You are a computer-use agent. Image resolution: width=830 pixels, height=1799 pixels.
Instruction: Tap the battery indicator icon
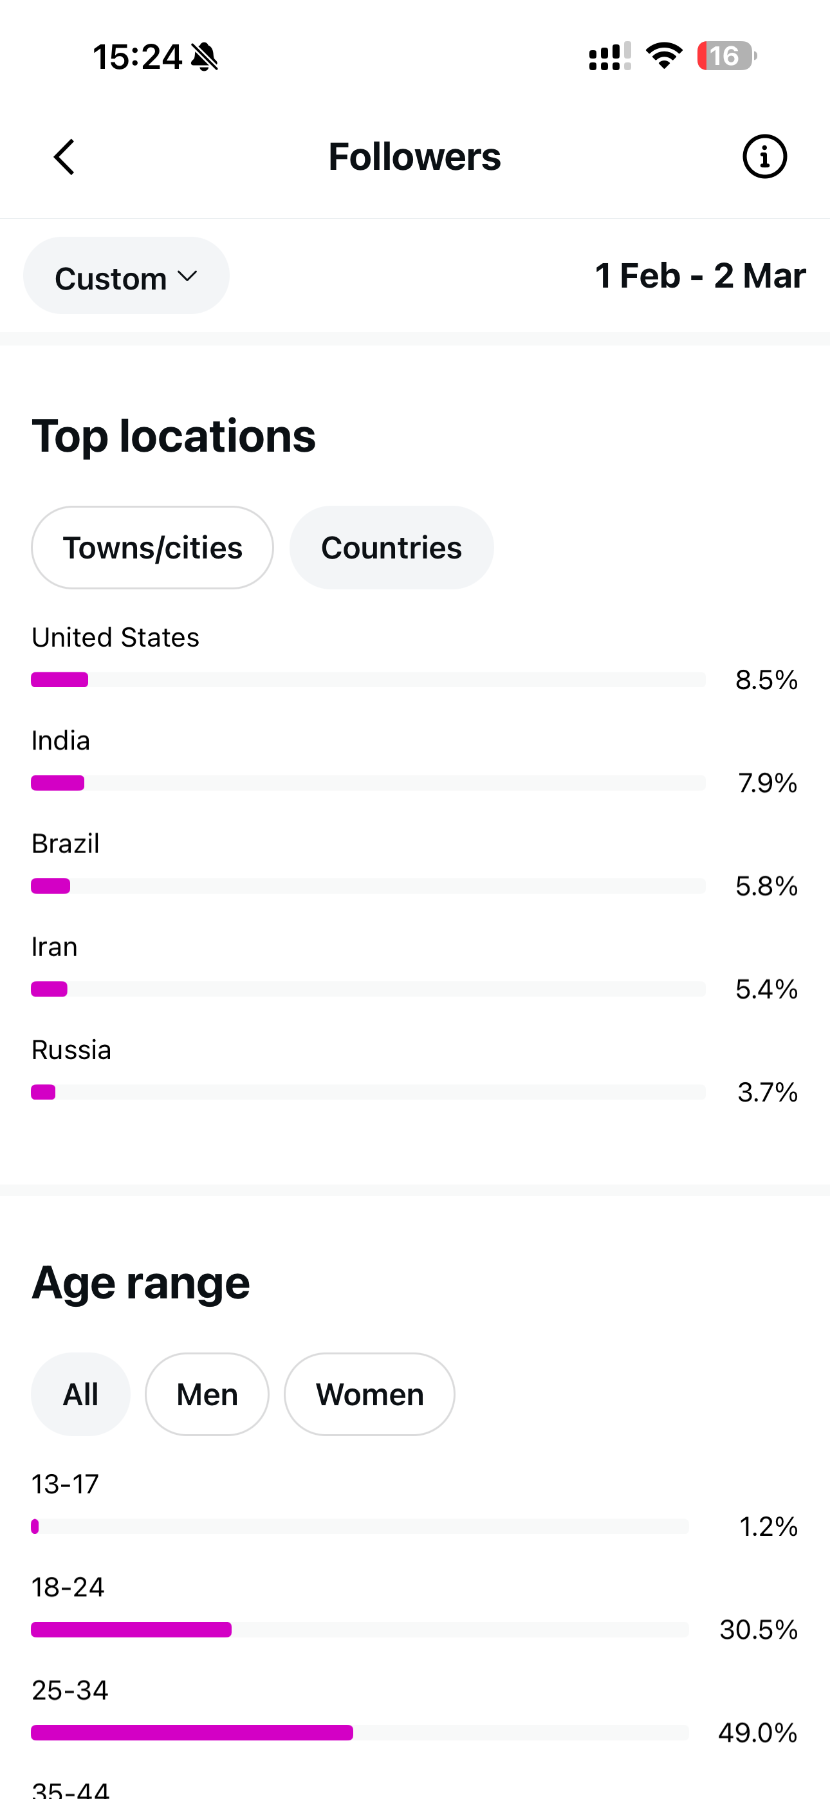[x=726, y=56]
